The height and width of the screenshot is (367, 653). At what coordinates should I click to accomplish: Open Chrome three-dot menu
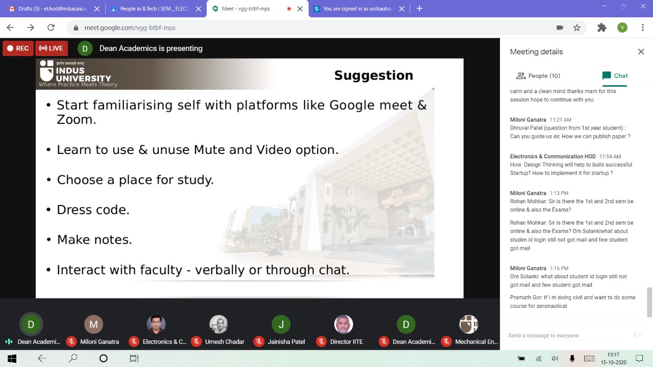pyautogui.click(x=643, y=28)
